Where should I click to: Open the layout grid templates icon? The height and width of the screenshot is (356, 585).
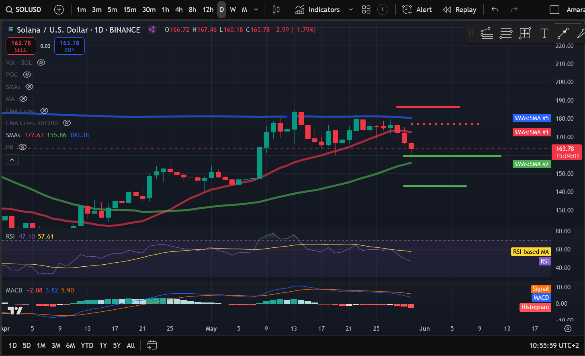(x=366, y=10)
